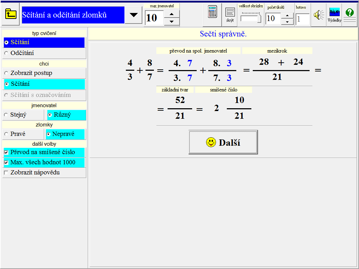Toggle the sound speaker icon
Screen dimensions: 359x269
tap(319, 15)
